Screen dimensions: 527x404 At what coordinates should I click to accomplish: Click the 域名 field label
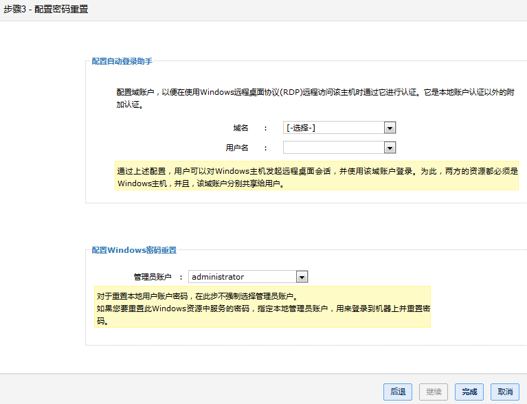click(x=240, y=128)
